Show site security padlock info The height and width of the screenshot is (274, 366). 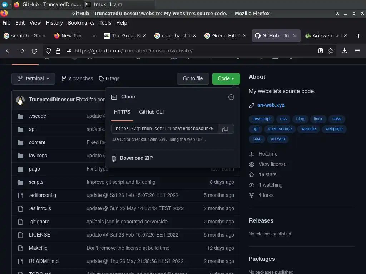tap(58, 51)
